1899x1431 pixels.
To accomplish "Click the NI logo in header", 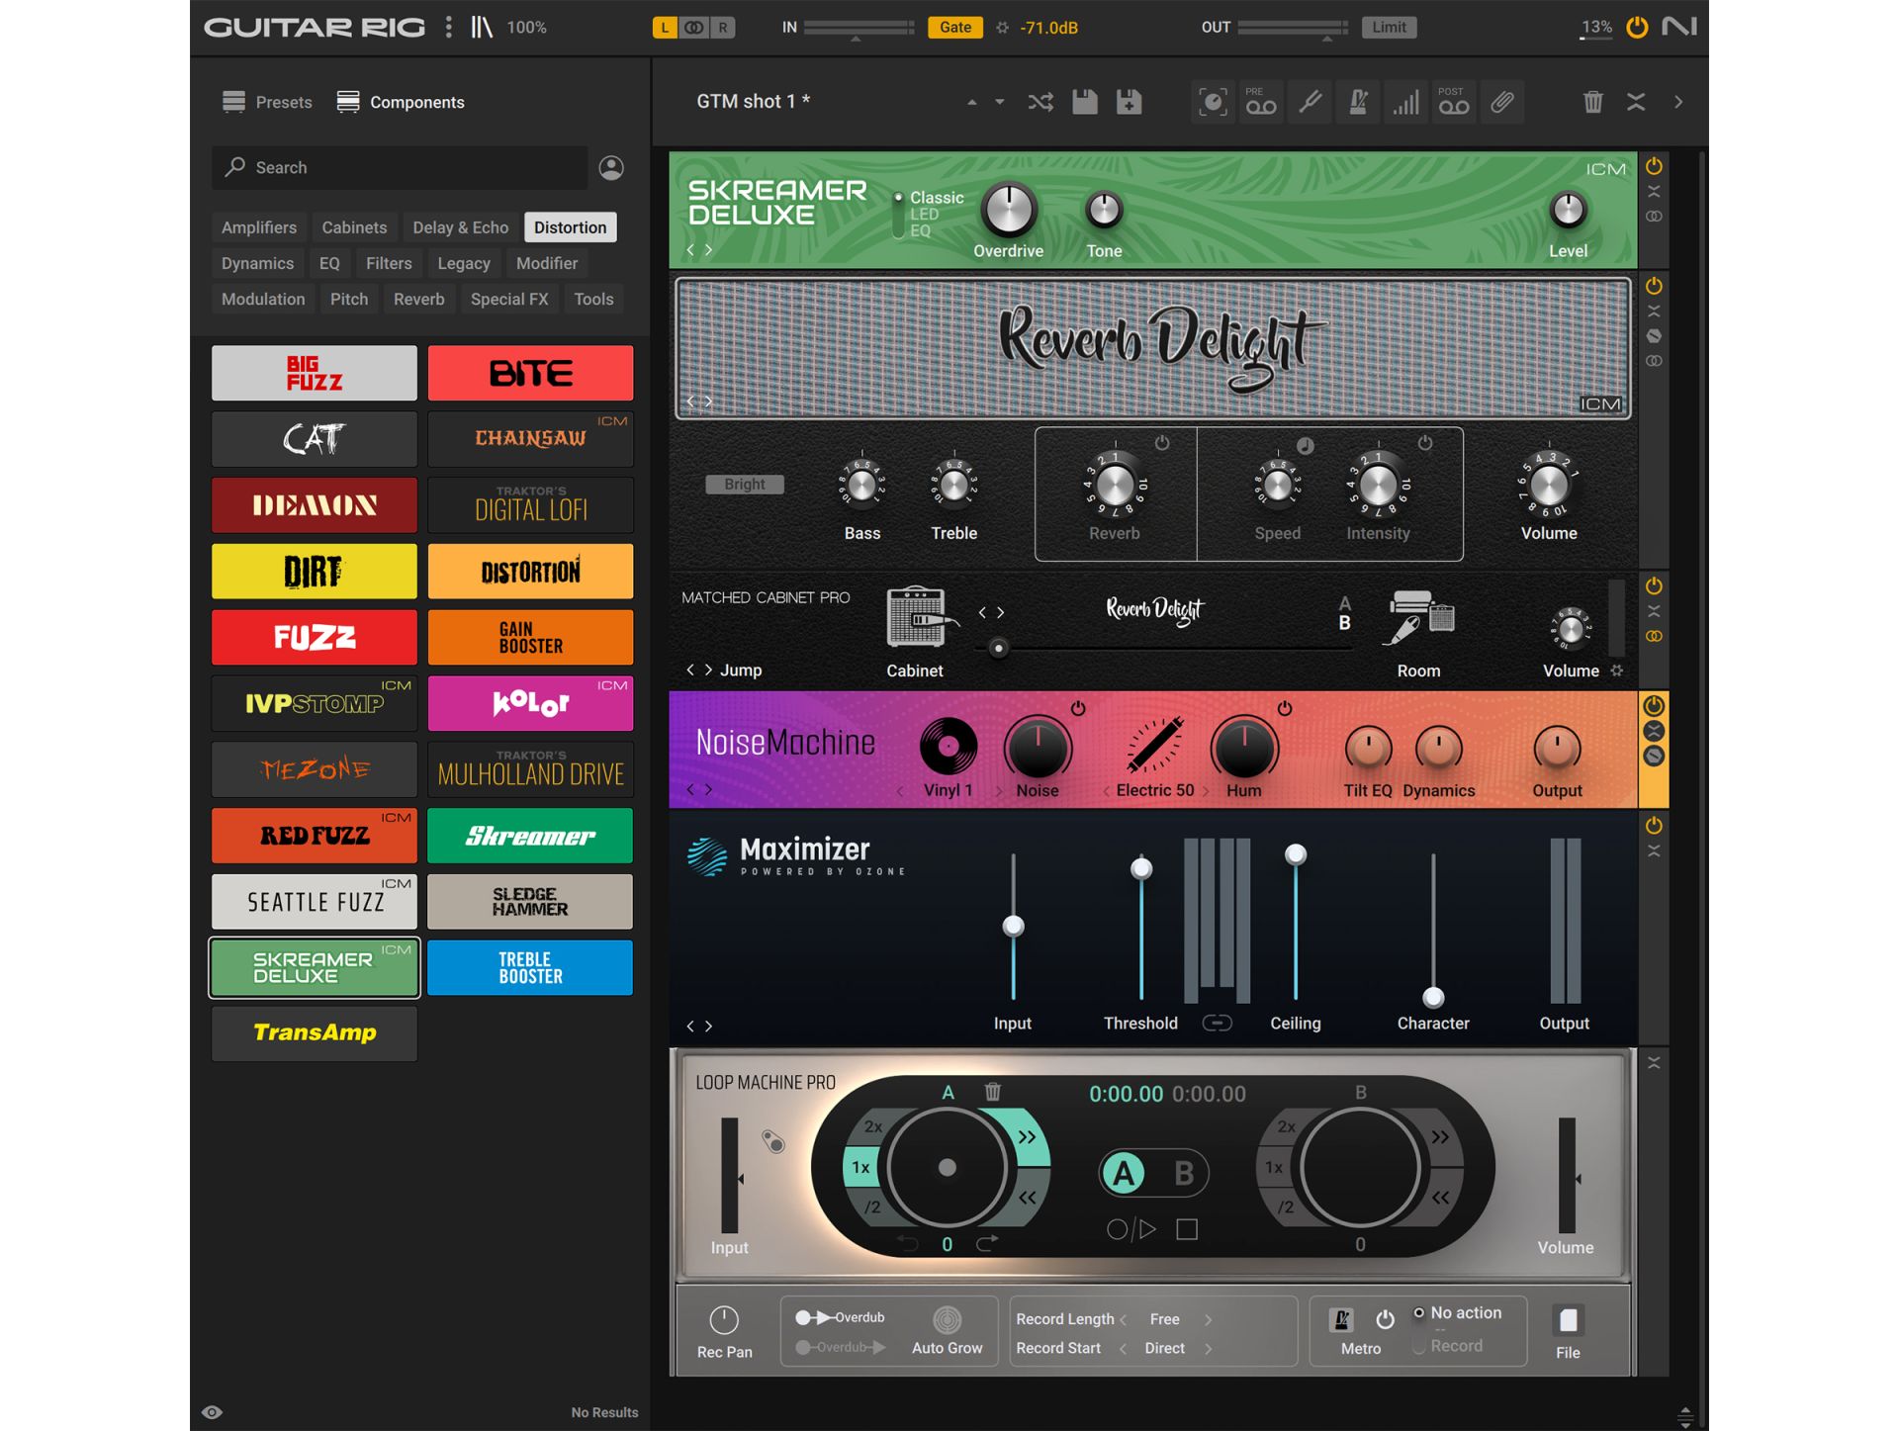I will coord(1679,27).
